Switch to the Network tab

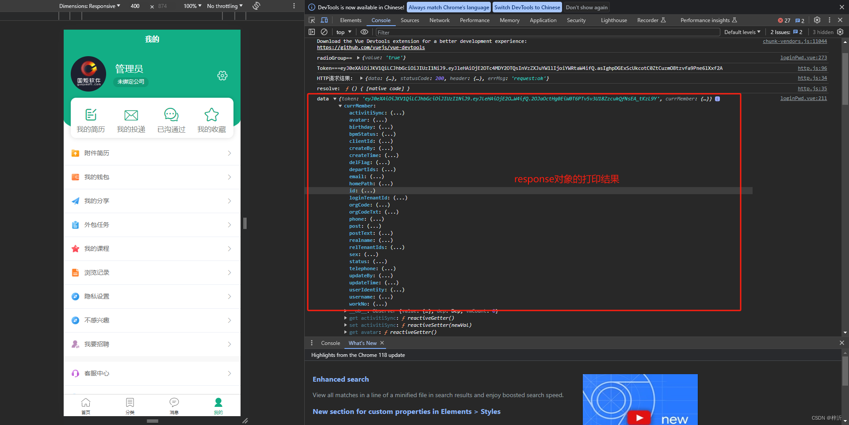439,20
